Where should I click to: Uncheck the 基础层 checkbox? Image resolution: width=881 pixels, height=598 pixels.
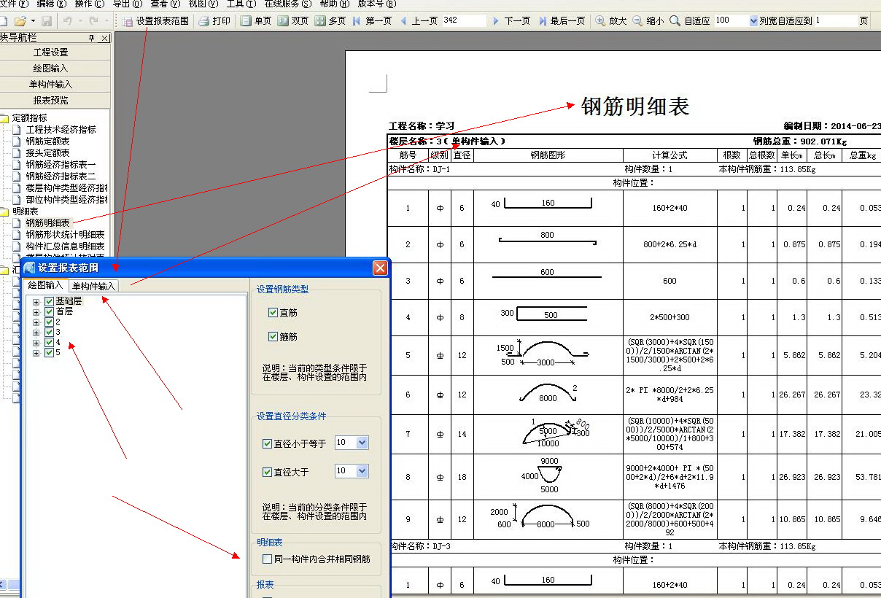pyautogui.click(x=49, y=301)
